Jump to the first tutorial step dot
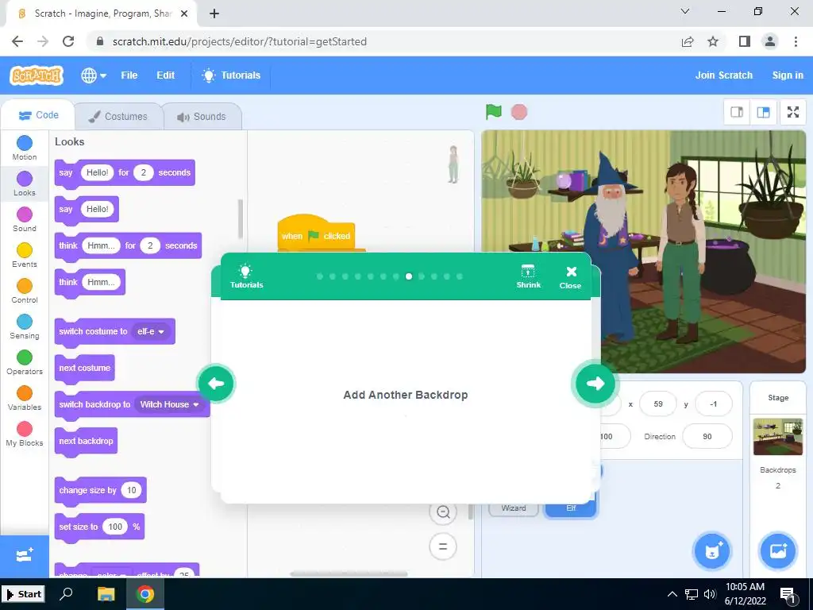This screenshot has height=610, width=813. (320, 276)
